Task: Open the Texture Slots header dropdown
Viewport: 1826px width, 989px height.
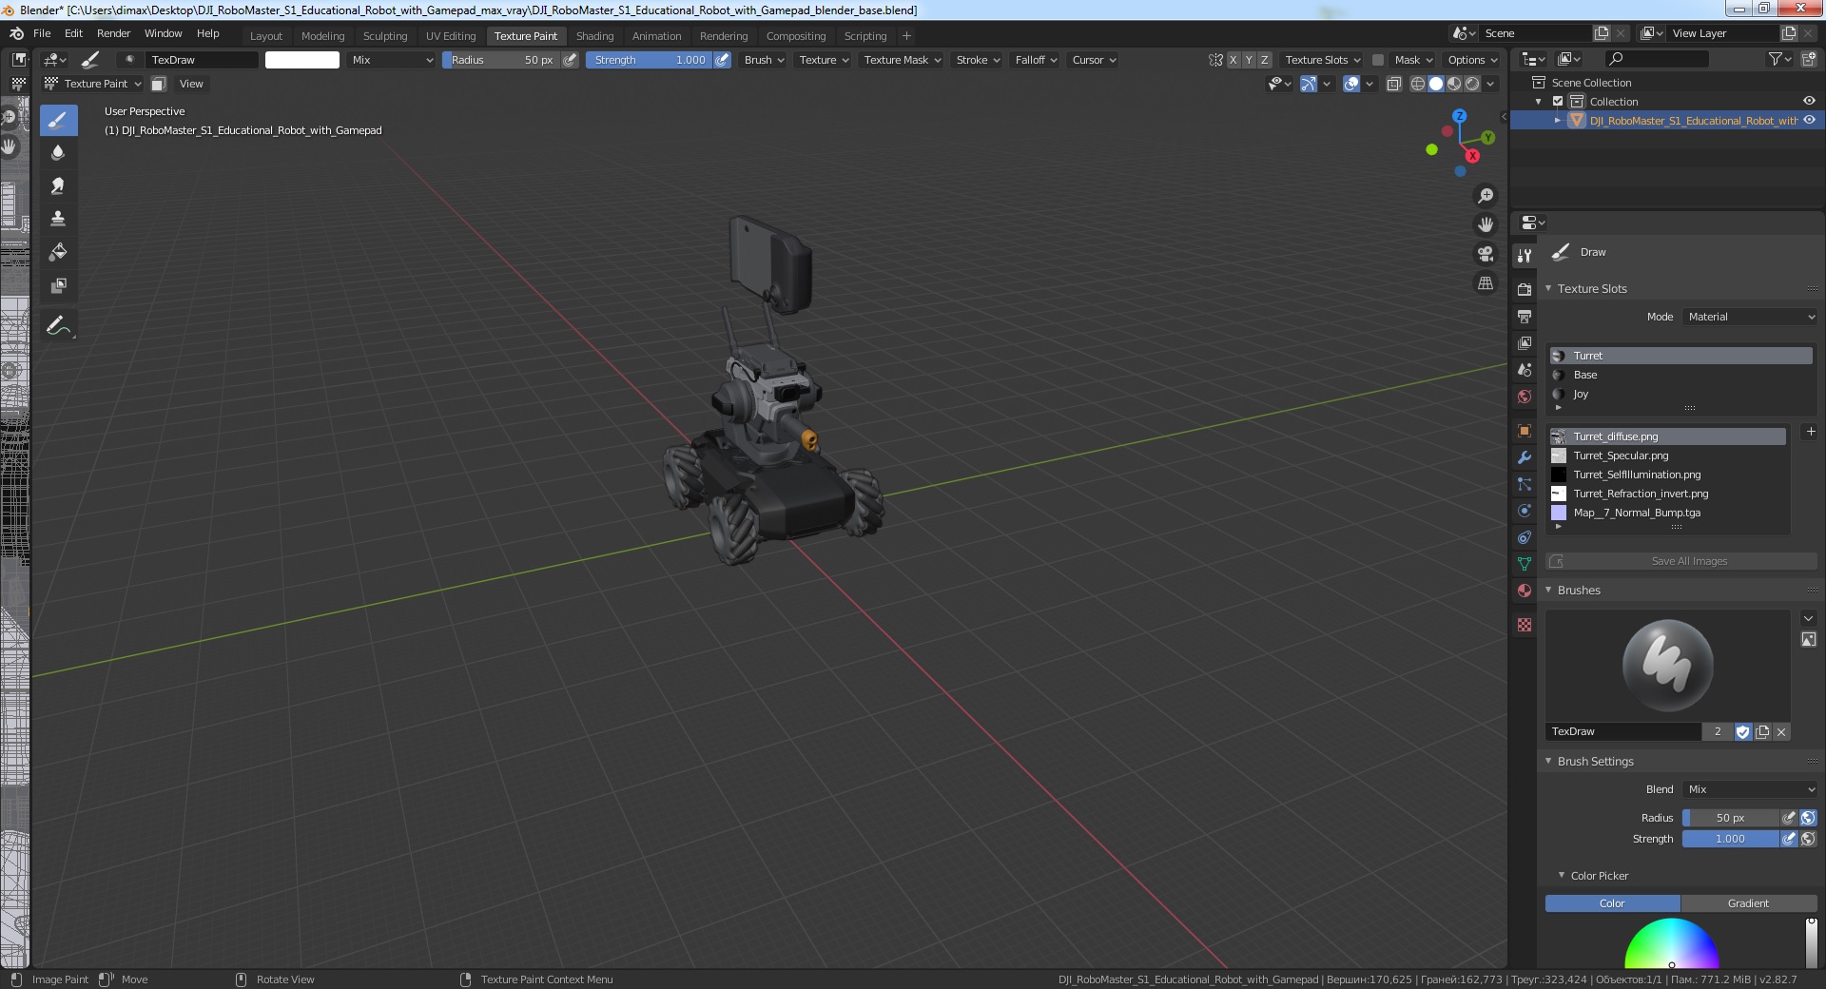Action: [1322, 60]
